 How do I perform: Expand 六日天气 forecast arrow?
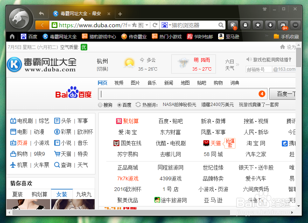coord(238,64)
